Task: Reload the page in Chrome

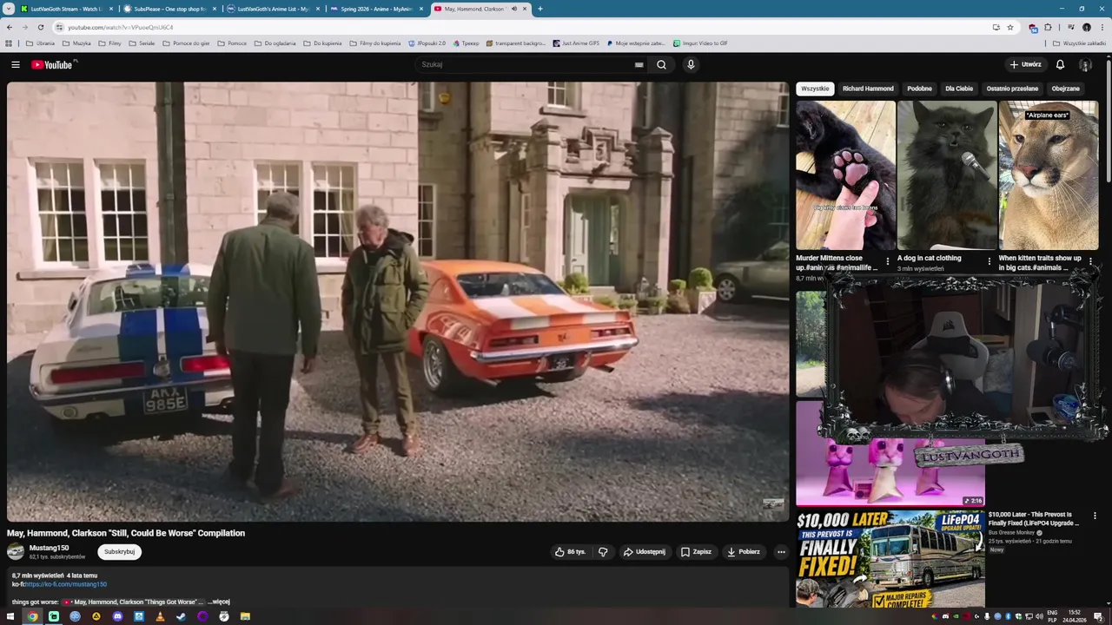Action: coord(40,27)
